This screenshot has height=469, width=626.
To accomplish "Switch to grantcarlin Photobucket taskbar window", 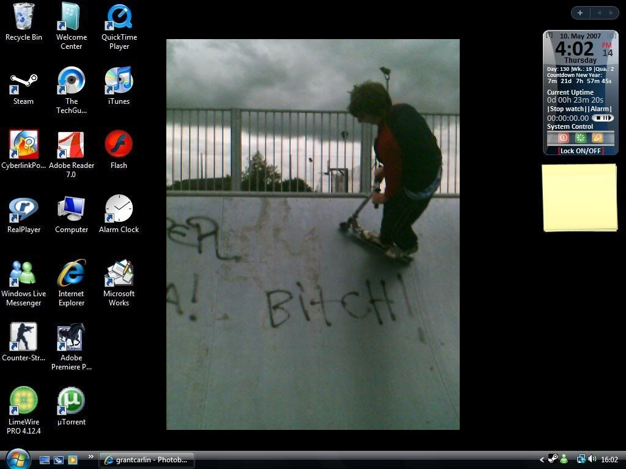I will click(147, 460).
